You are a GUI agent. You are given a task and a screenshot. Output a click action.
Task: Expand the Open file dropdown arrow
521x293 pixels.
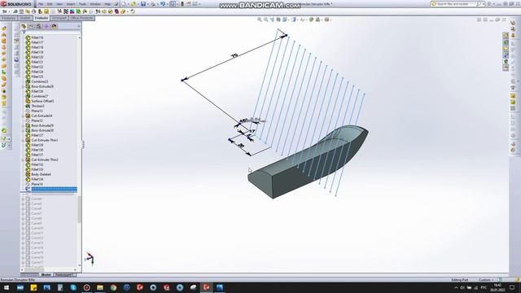pos(138,4)
